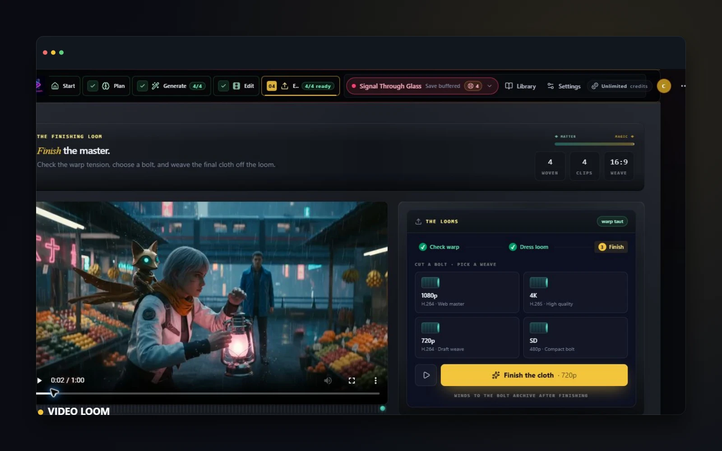Click the warp taut status badge
The image size is (722, 451).
[612, 221]
